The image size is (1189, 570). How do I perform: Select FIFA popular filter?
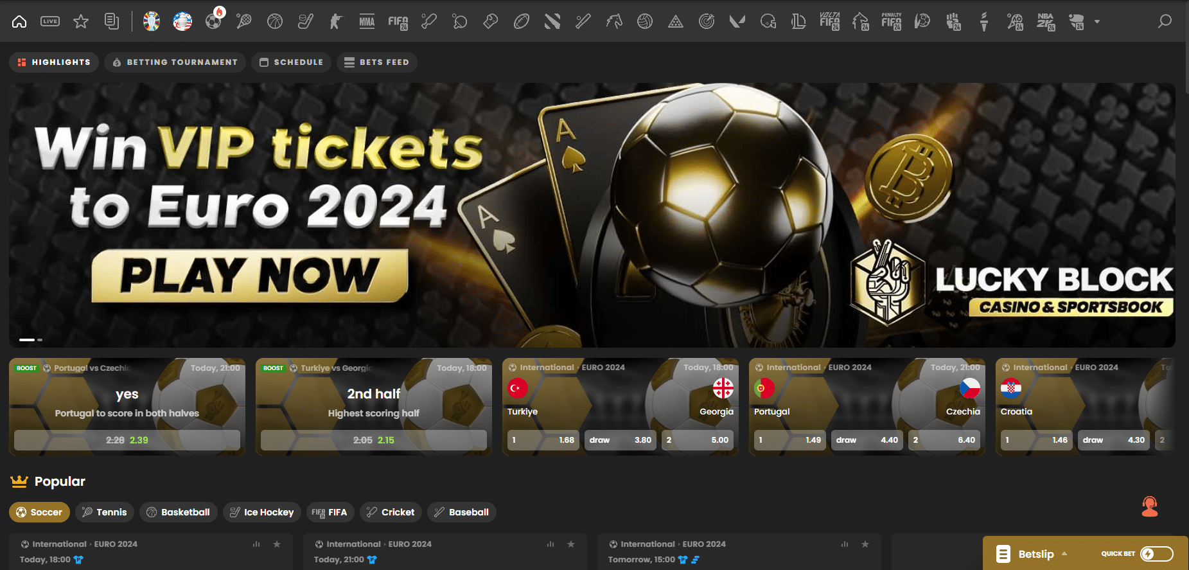[x=330, y=512]
